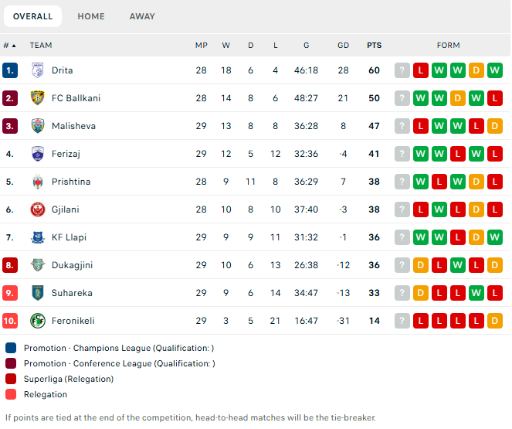Click the Gjilani red circular logo
512x429 pixels.
[38, 209]
